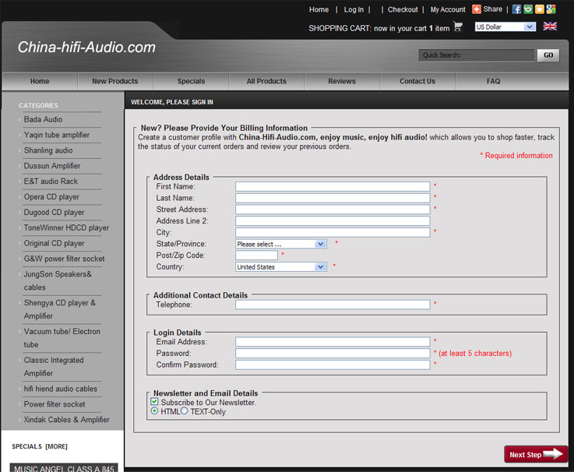Expand the State/Province 'Please select' dropdown
The height and width of the screenshot is (472, 574).
click(281, 244)
